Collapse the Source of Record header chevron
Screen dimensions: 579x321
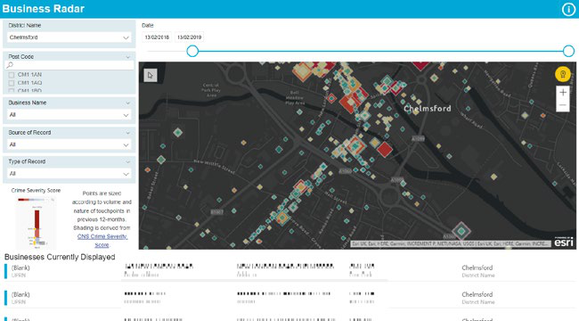coord(127,133)
